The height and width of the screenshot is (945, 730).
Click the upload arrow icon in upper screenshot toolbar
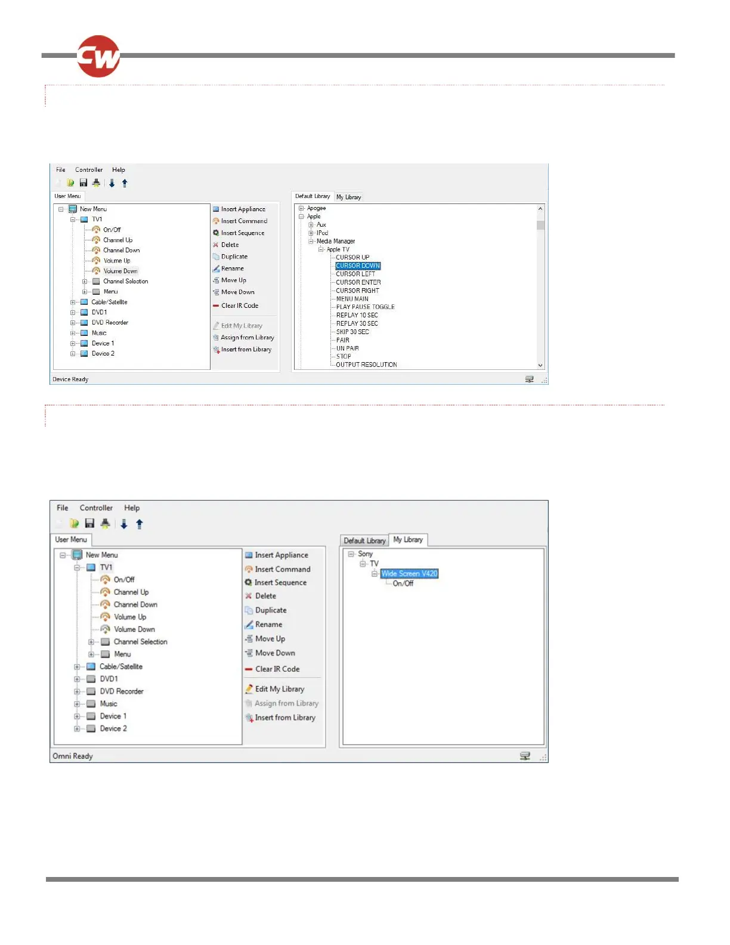pyautogui.click(x=125, y=183)
